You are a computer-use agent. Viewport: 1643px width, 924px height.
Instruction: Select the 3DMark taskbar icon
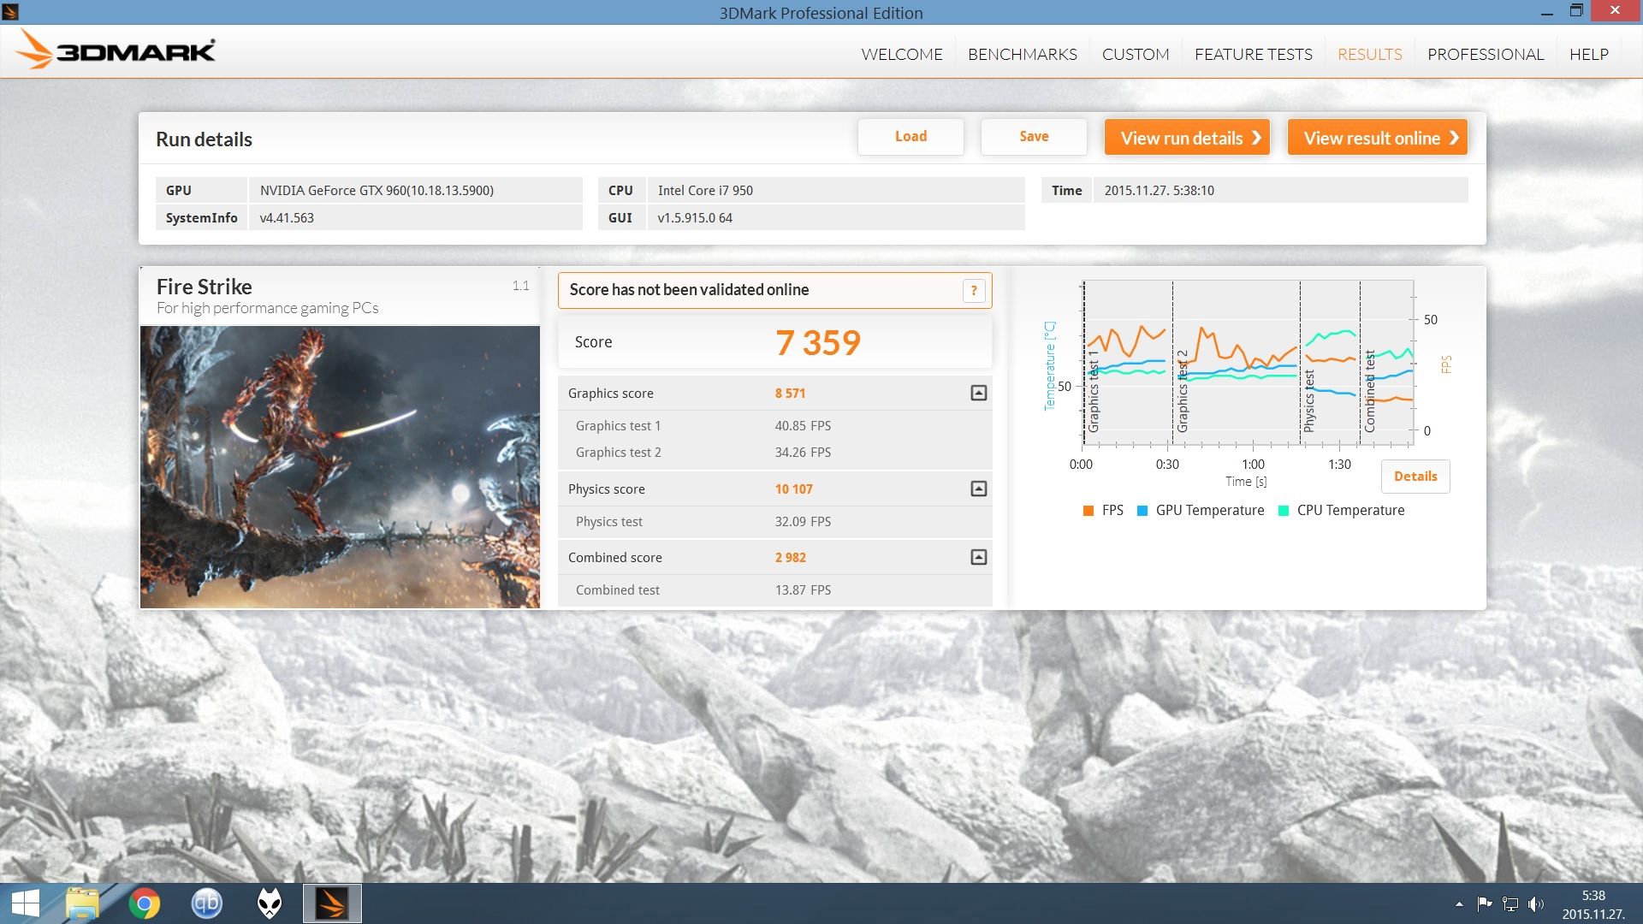(332, 903)
